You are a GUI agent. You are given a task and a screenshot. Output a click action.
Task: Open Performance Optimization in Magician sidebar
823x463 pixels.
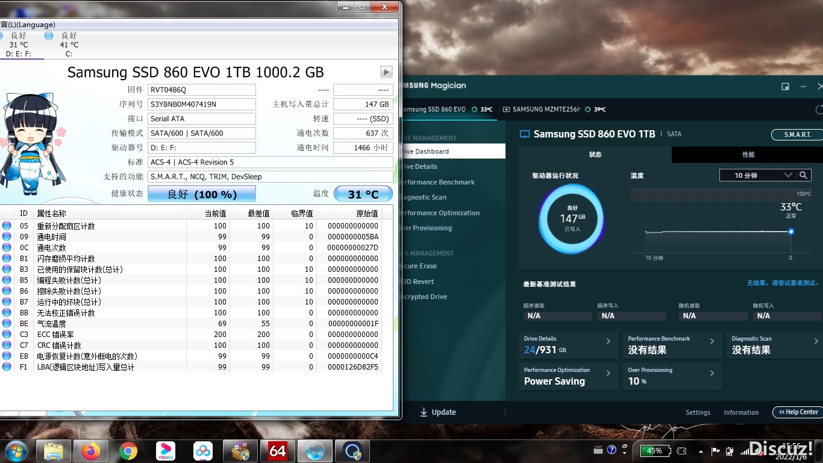[x=440, y=213]
